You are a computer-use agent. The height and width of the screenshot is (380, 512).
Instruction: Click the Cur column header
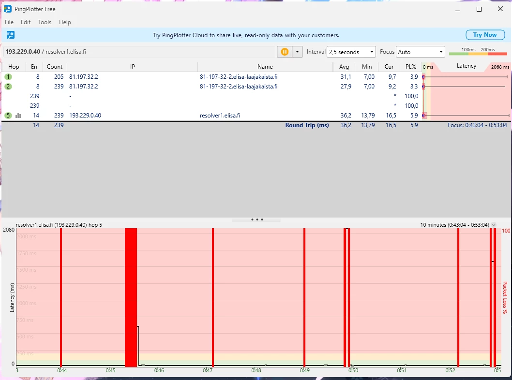389,67
